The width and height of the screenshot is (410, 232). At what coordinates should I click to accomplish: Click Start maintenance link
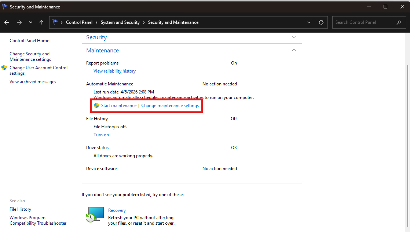(119, 106)
